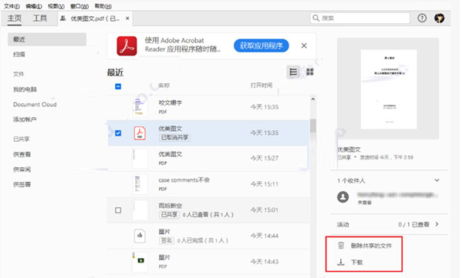Click the search magnifier icon

pyautogui.click(x=316, y=18)
